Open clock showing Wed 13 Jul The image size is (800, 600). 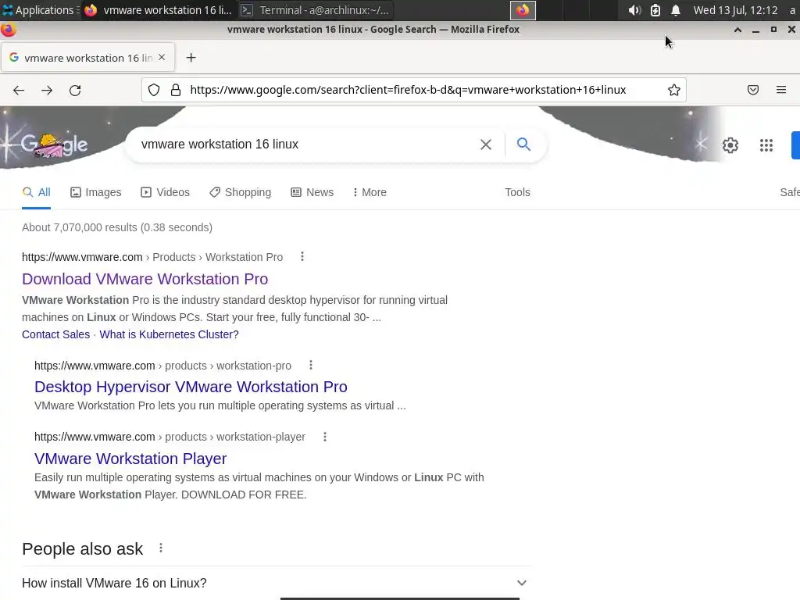click(x=735, y=10)
